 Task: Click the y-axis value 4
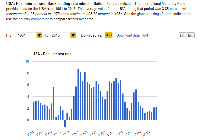(x=28, y=96)
